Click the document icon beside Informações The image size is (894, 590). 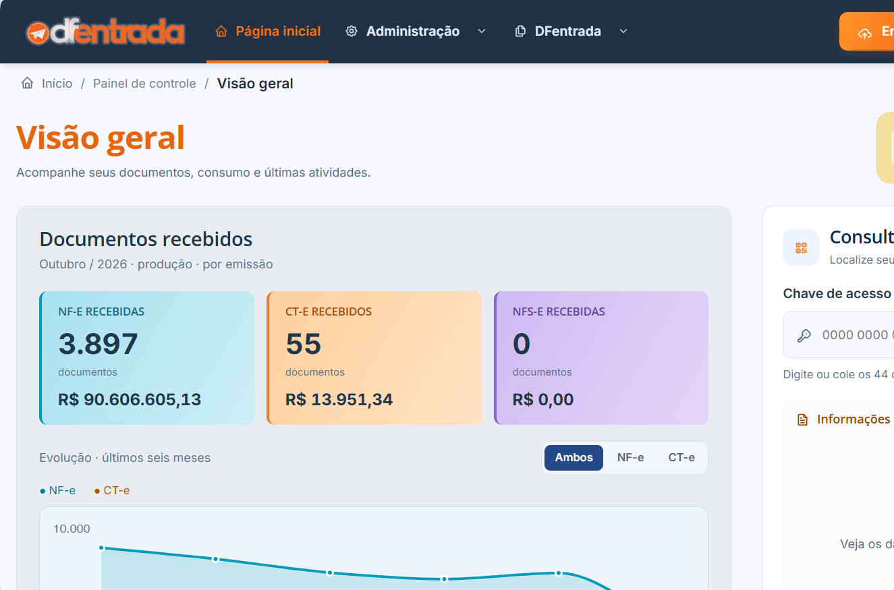802,420
